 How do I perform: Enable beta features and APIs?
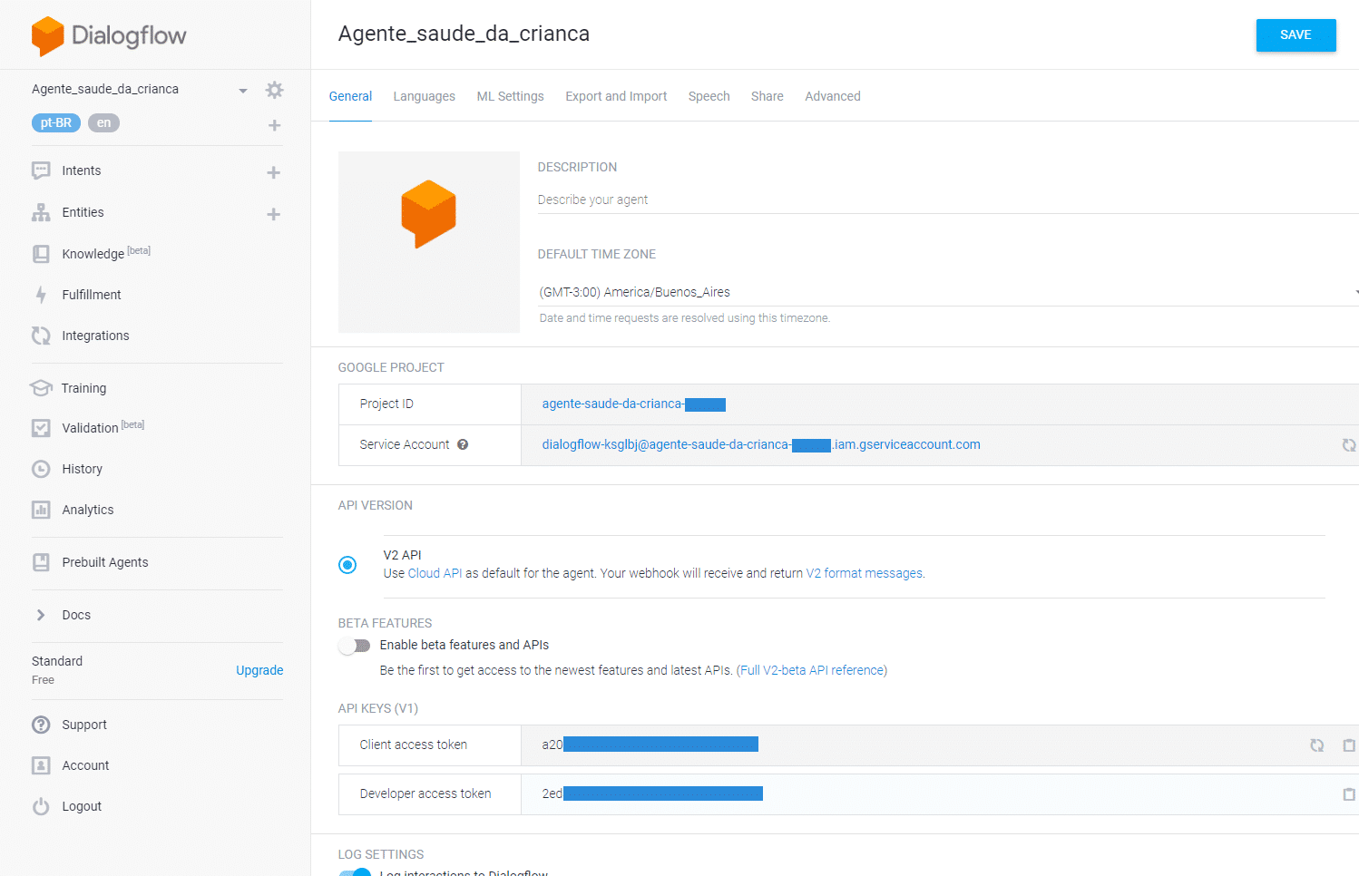point(355,645)
